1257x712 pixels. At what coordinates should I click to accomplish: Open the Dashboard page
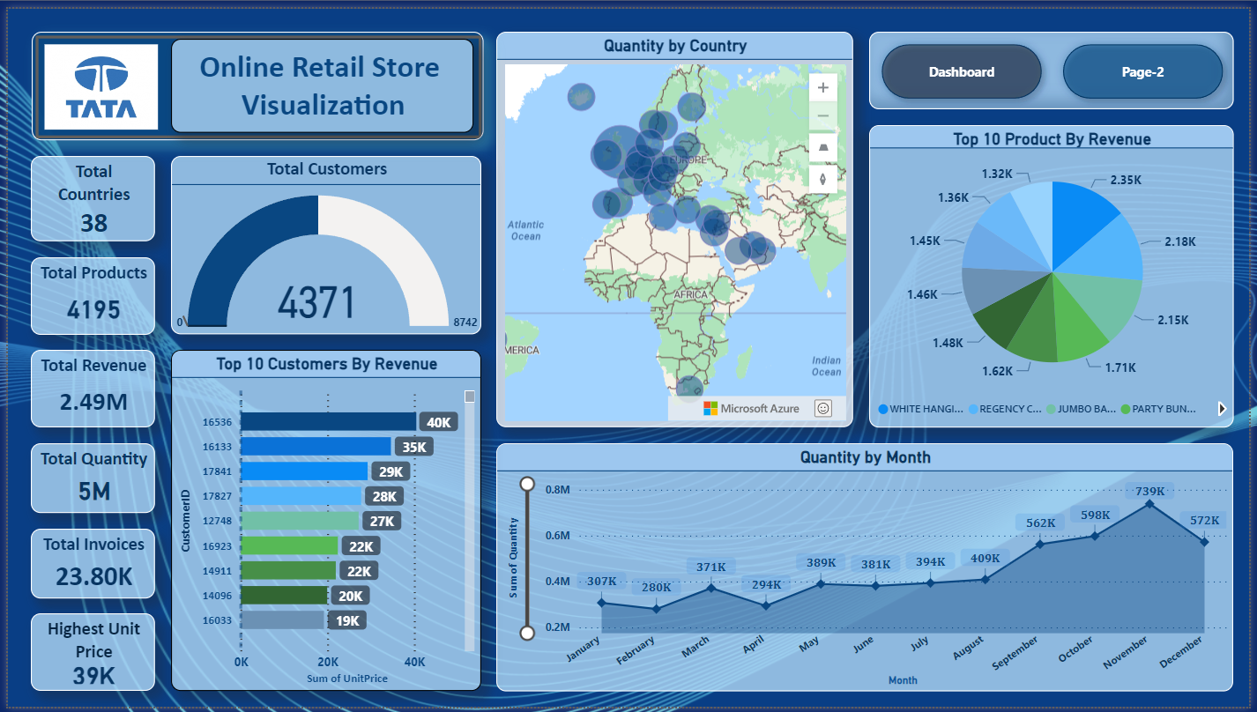tap(961, 72)
